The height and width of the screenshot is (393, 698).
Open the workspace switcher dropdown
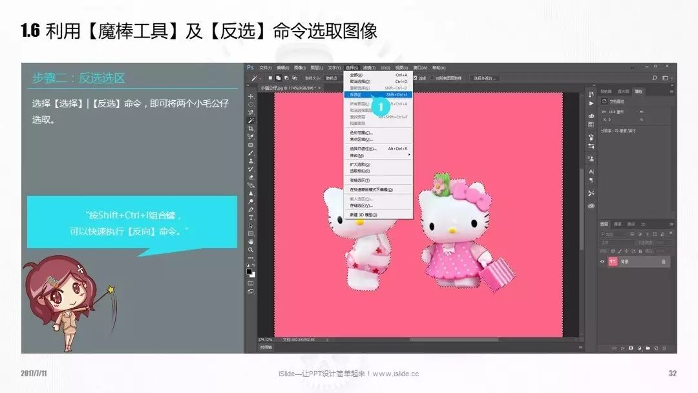tap(667, 78)
